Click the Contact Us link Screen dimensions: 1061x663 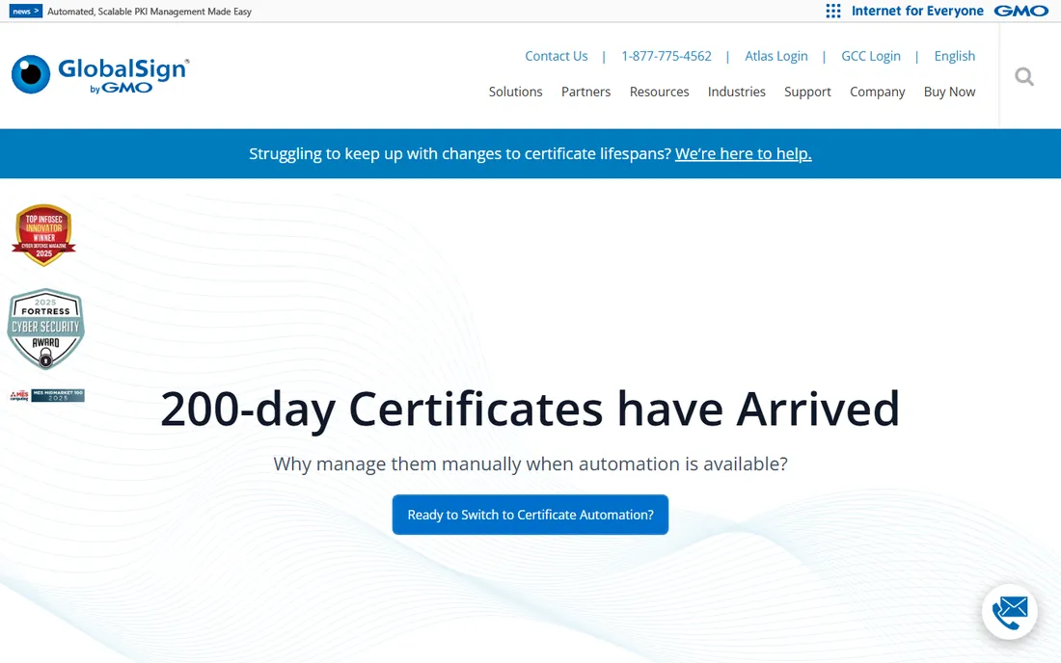[557, 56]
